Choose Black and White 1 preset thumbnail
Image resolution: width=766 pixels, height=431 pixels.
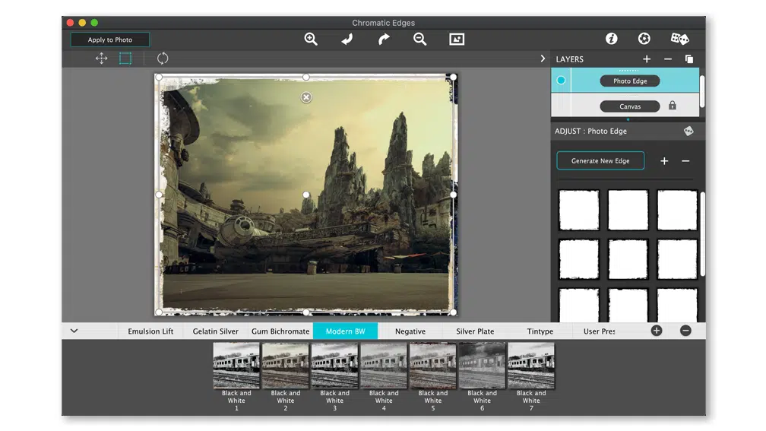236,366
